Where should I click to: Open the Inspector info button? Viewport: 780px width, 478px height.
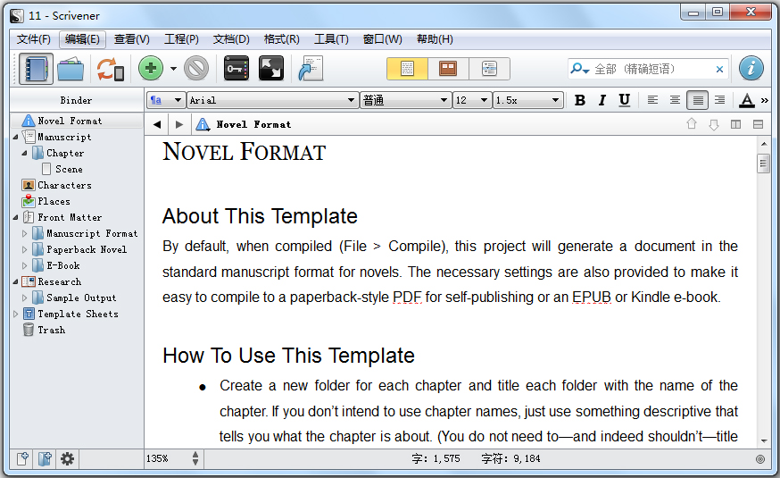[751, 68]
